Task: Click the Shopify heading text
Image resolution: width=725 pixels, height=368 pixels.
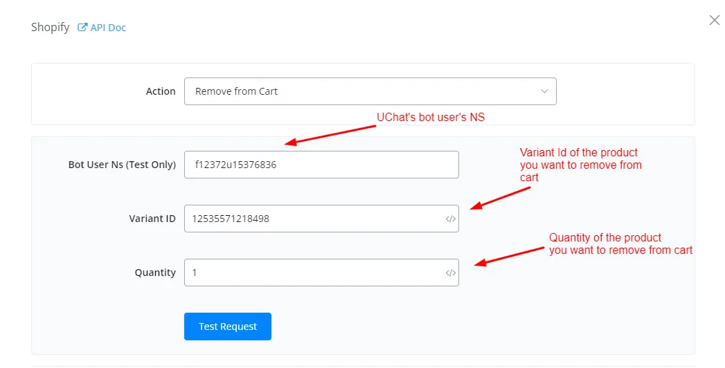Action: tap(50, 27)
